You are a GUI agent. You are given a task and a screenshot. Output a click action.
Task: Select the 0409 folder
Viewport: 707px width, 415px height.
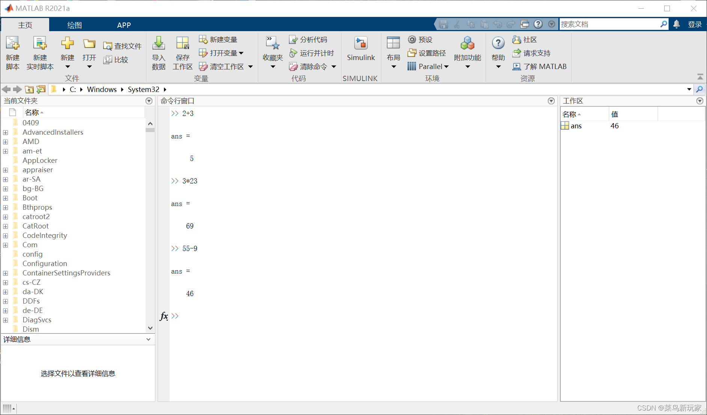(x=31, y=123)
